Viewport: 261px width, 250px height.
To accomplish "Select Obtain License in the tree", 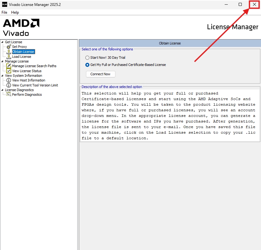I will (x=23, y=52).
